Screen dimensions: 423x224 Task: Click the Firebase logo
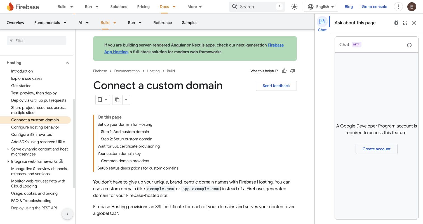tap(23, 7)
